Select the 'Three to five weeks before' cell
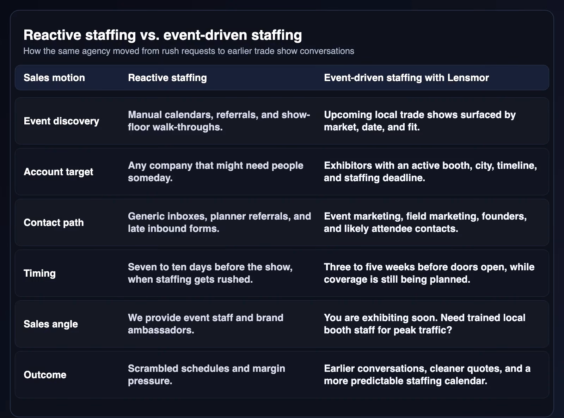The height and width of the screenshot is (418, 564). pyautogui.click(x=429, y=273)
